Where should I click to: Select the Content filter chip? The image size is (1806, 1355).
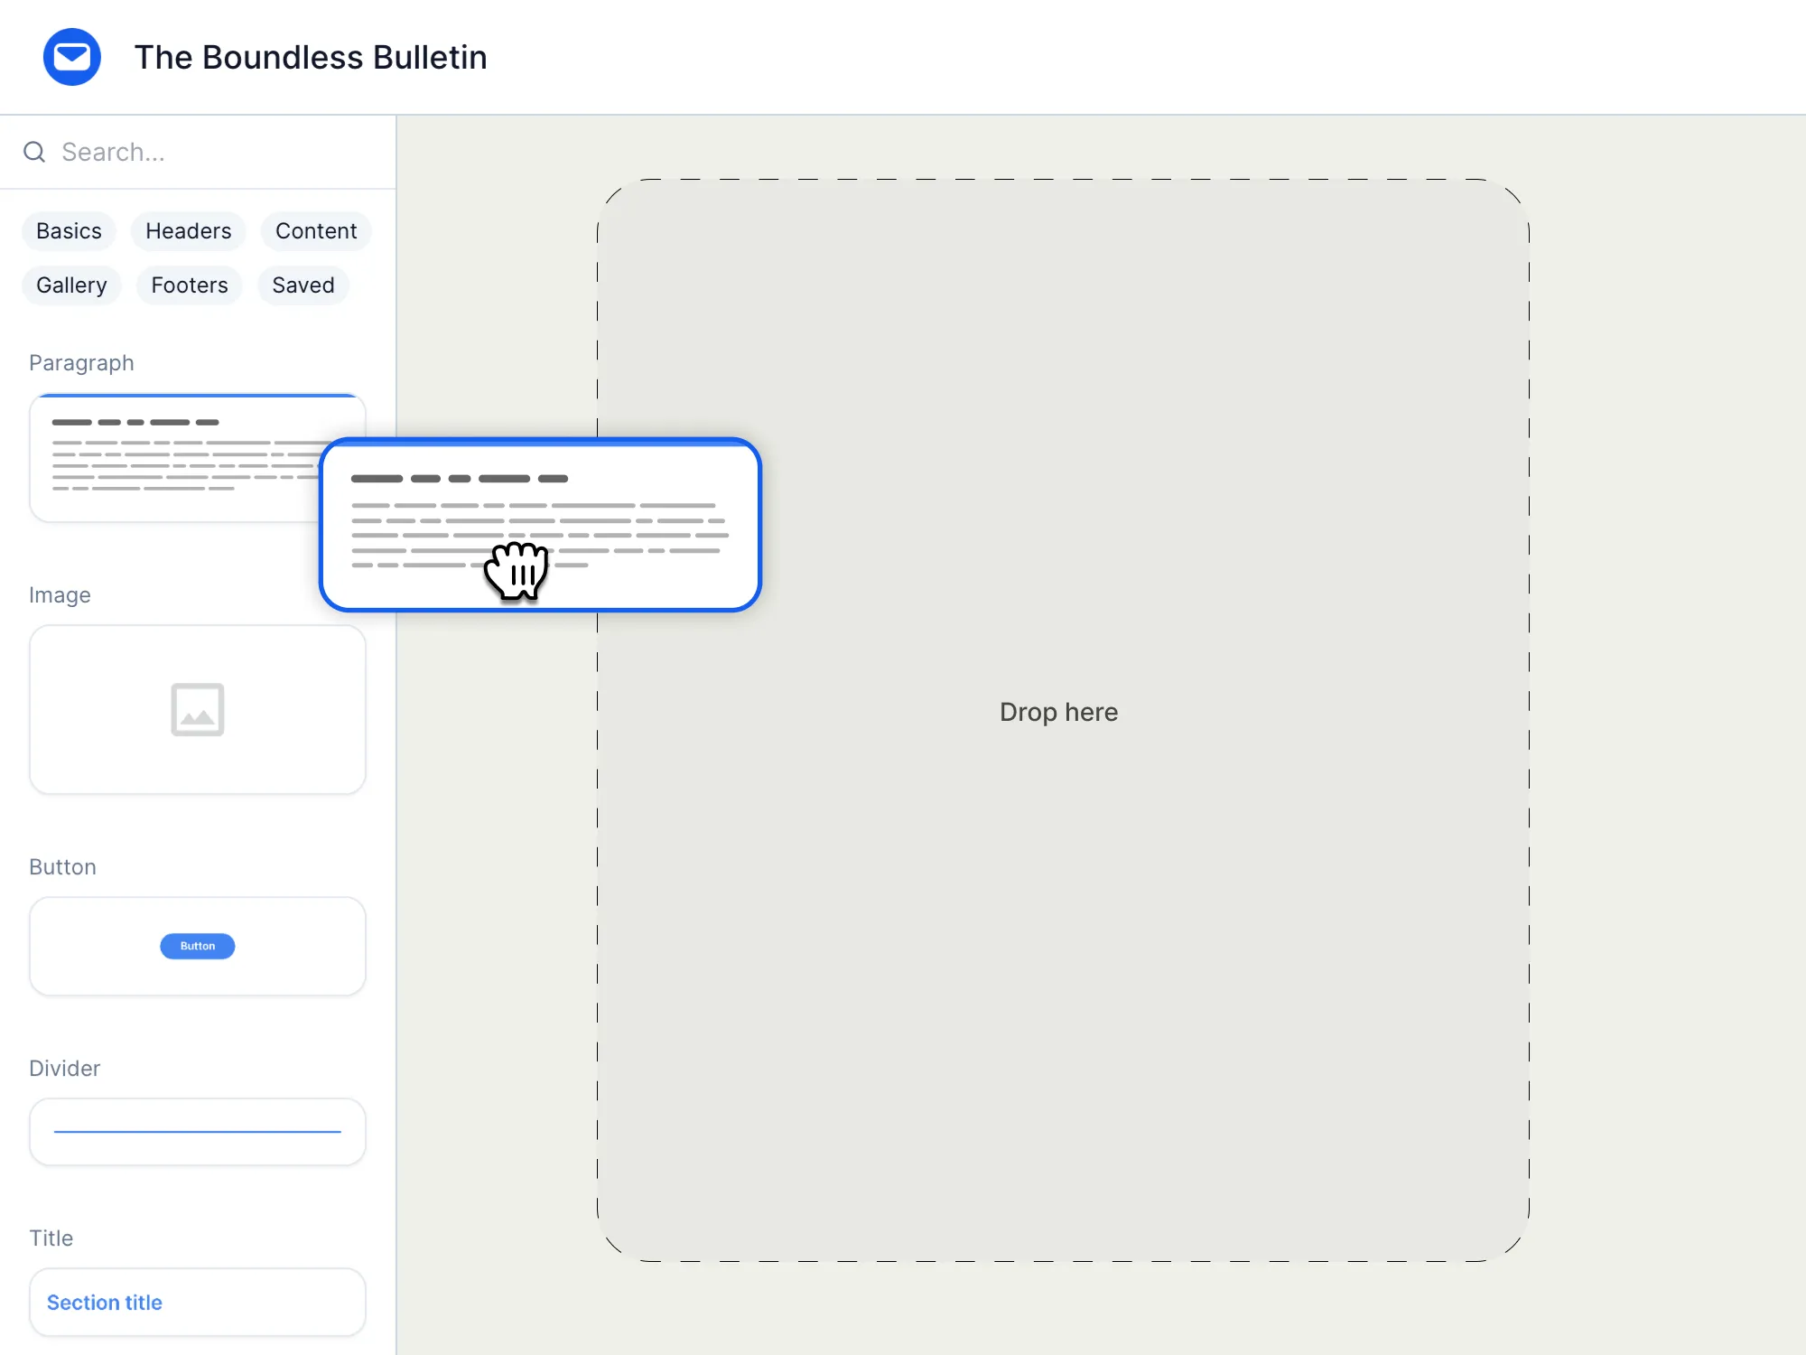click(316, 230)
